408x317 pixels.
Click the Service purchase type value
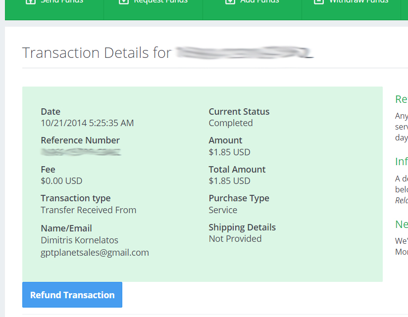(223, 210)
